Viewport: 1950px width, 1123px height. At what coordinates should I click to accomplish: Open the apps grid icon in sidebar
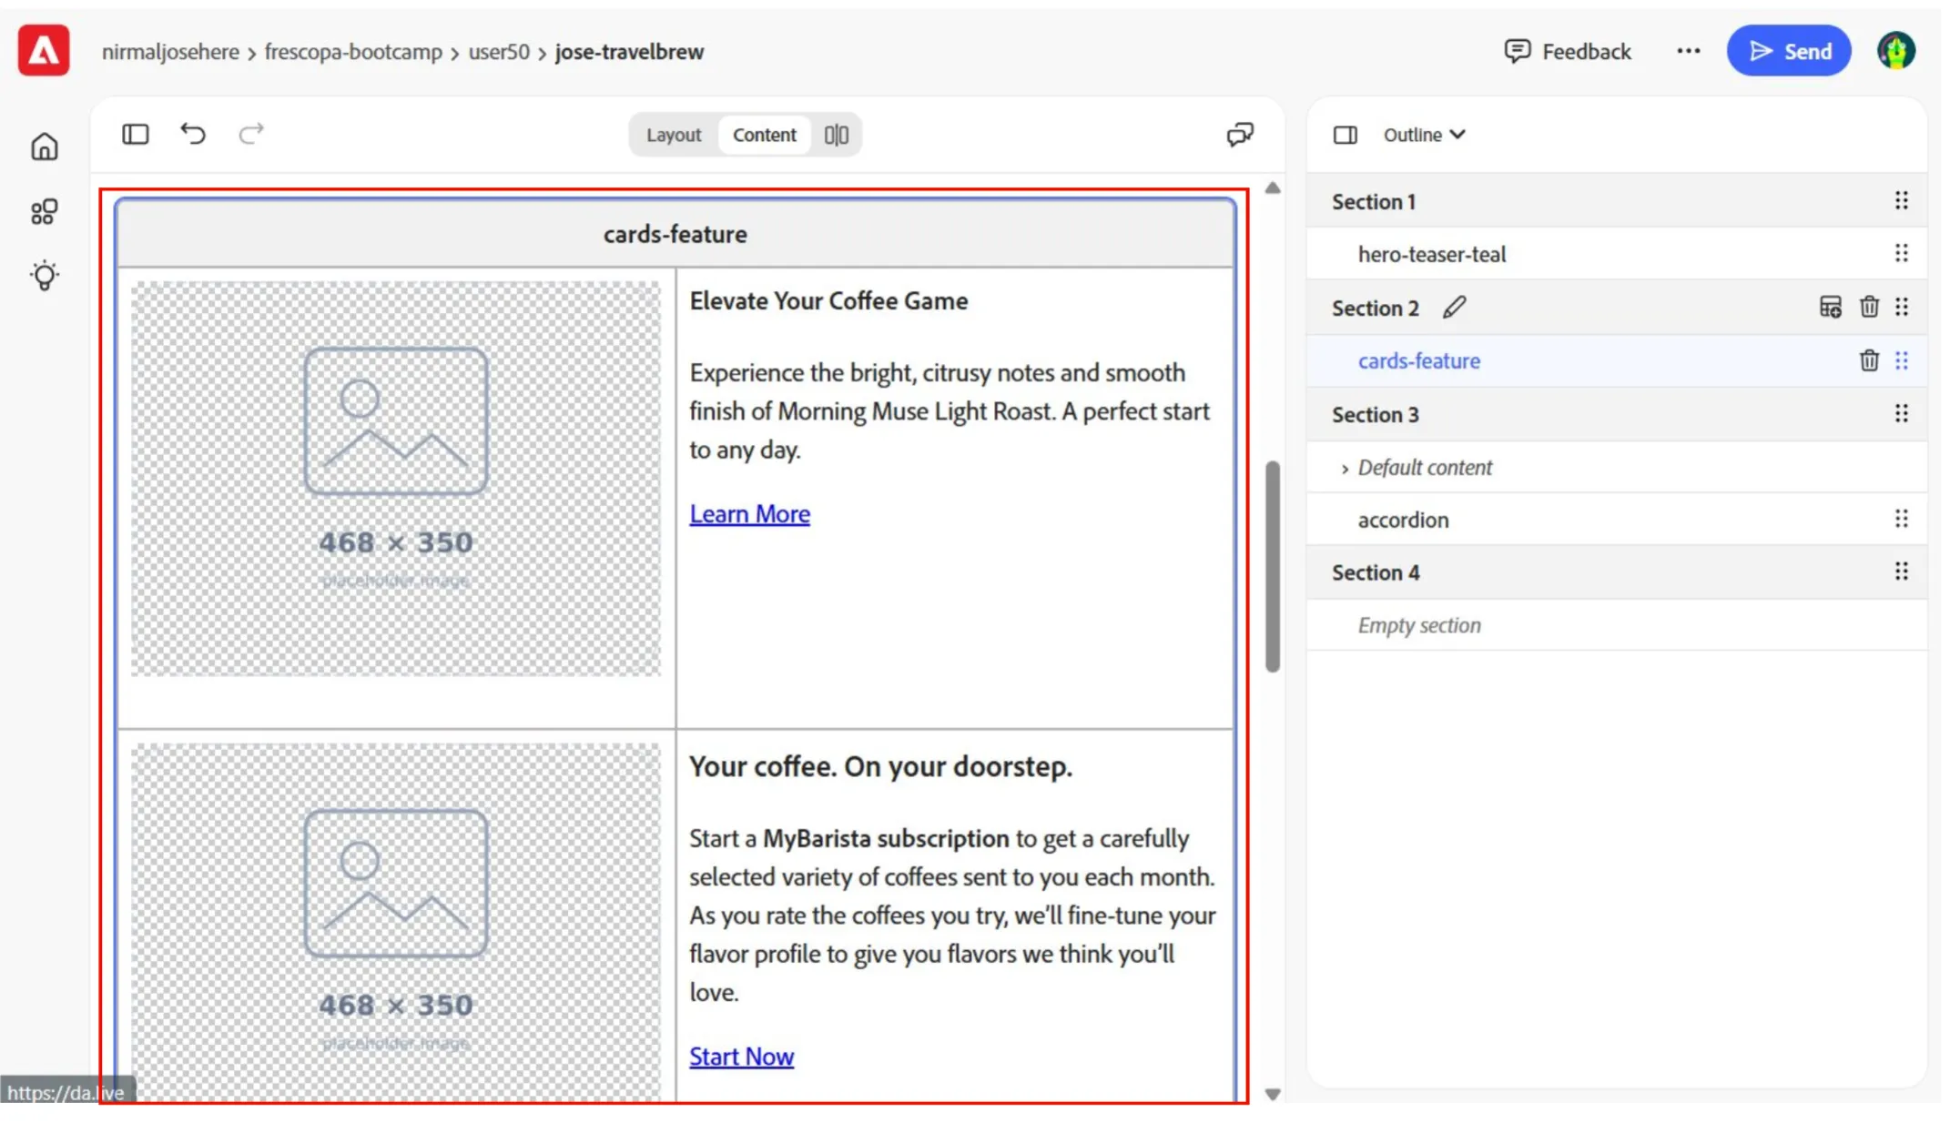coord(44,212)
